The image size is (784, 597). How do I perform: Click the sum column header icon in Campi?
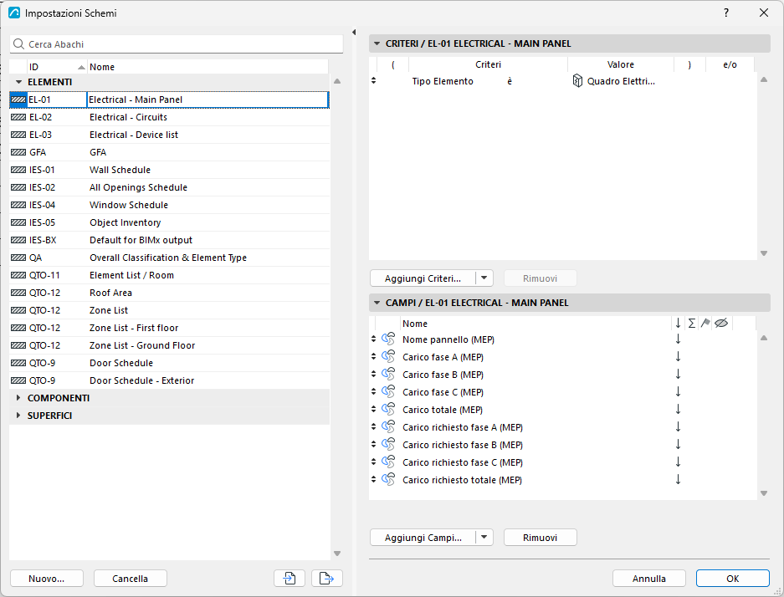pyautogui.click(x=691, y=324)
